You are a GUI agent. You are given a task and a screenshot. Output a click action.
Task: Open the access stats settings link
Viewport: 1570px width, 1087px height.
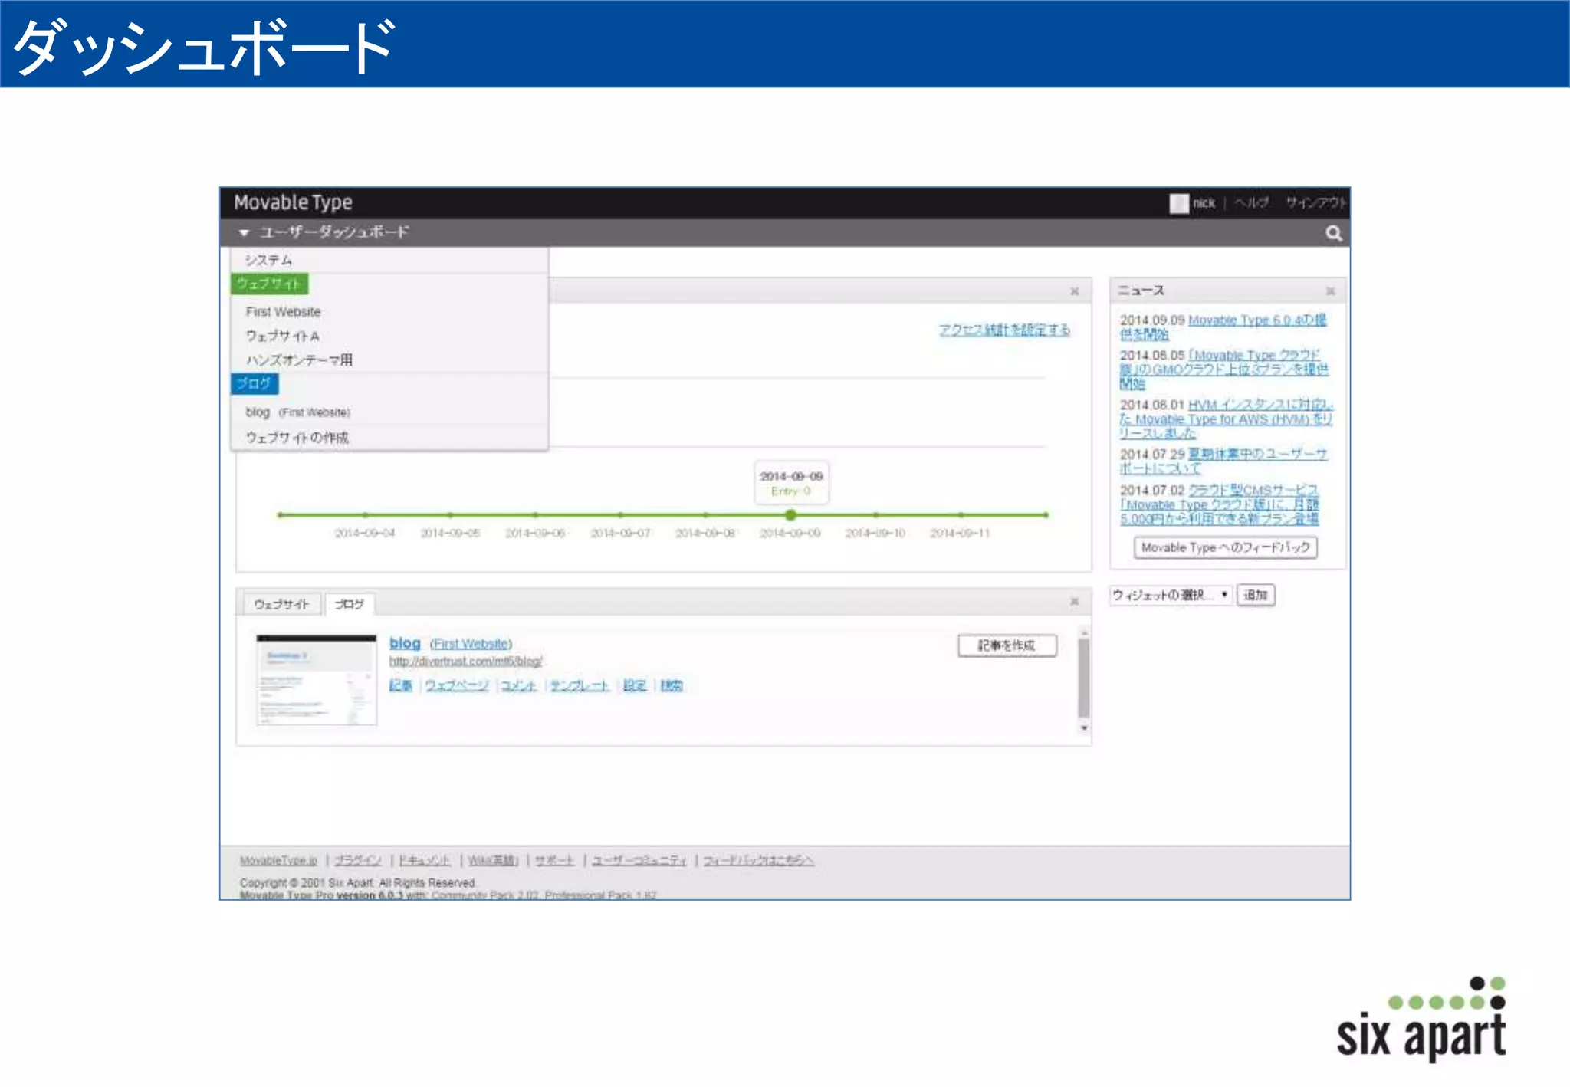(1004, 330)
